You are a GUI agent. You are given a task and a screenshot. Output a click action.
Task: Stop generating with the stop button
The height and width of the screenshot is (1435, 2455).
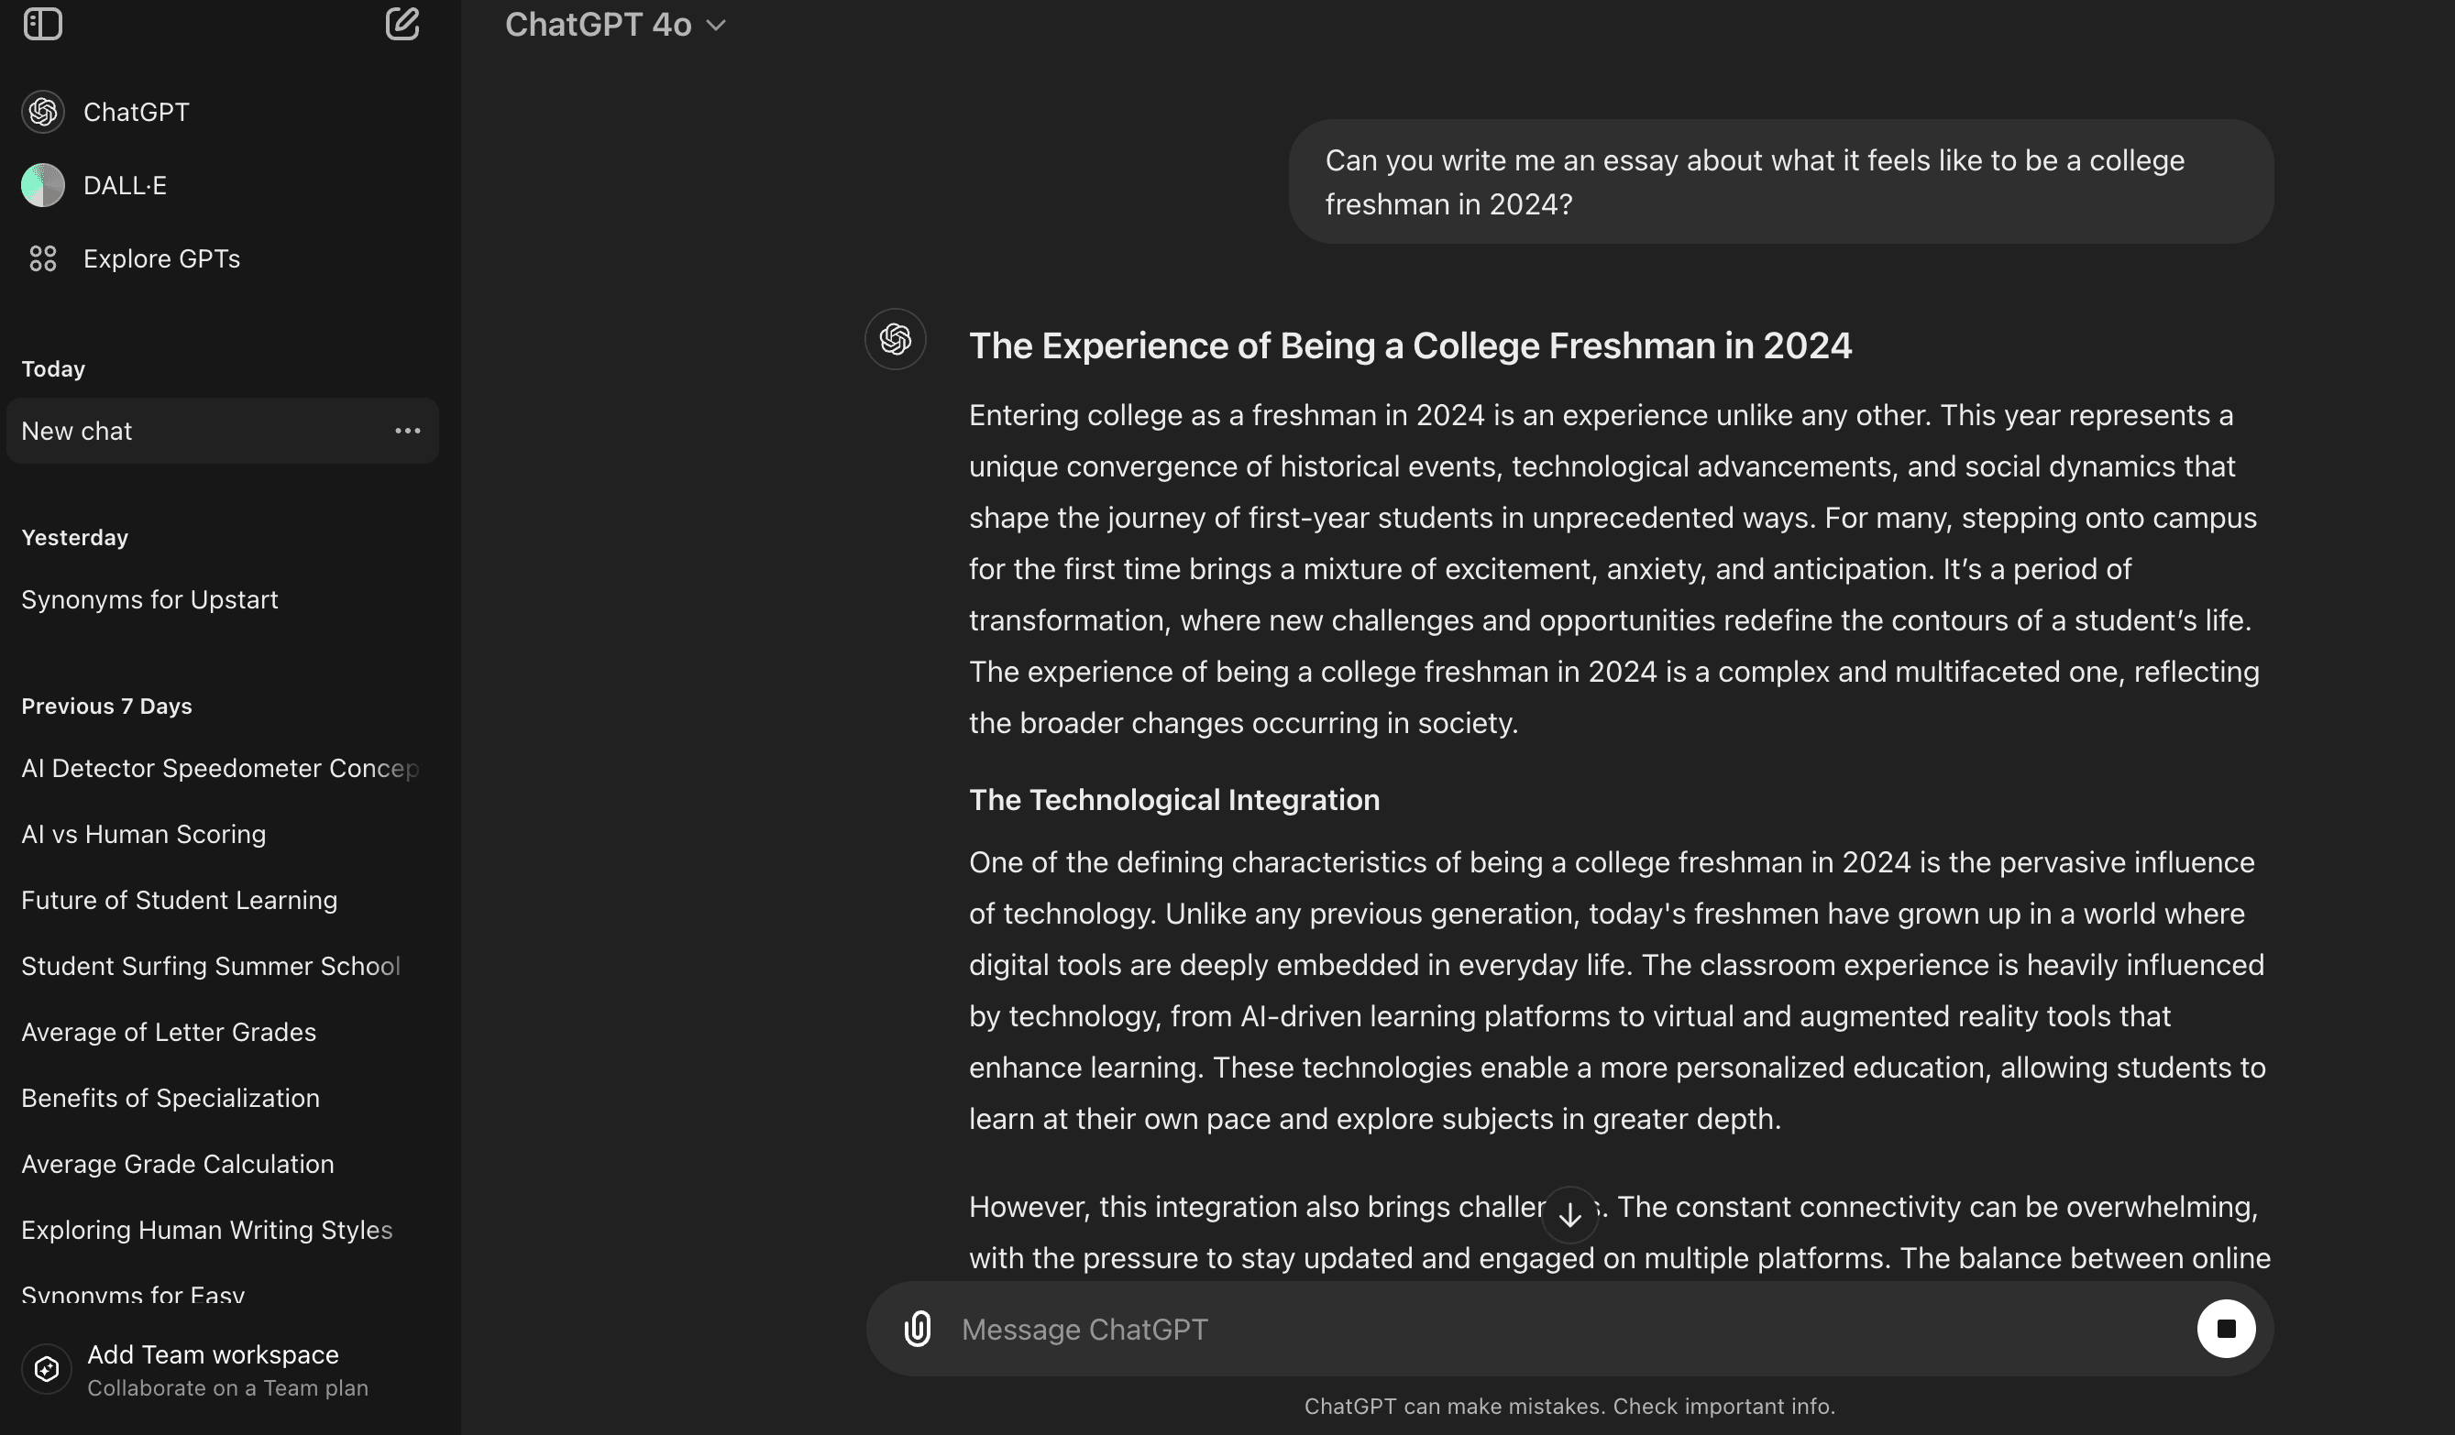(x=2226, y=1329)
